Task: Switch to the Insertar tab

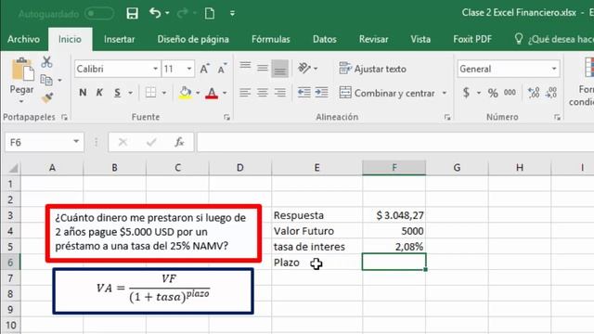Action: pyautogui.click(x=120, y=39)
